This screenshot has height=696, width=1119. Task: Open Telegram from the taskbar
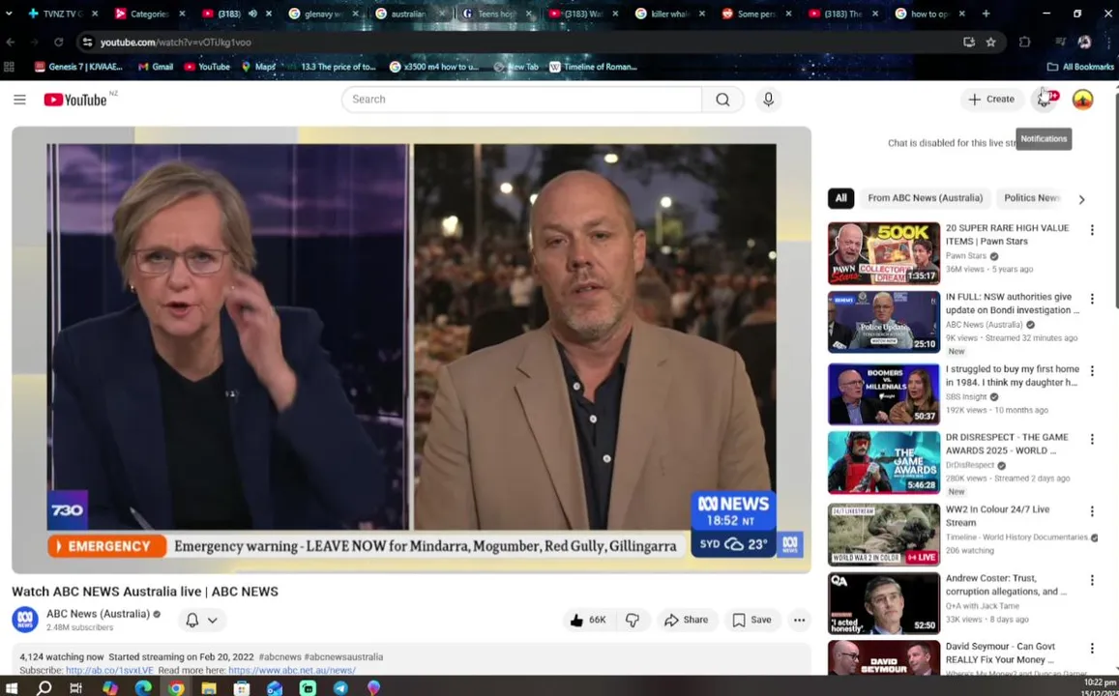pyautogui.click(x=340, y=688)
